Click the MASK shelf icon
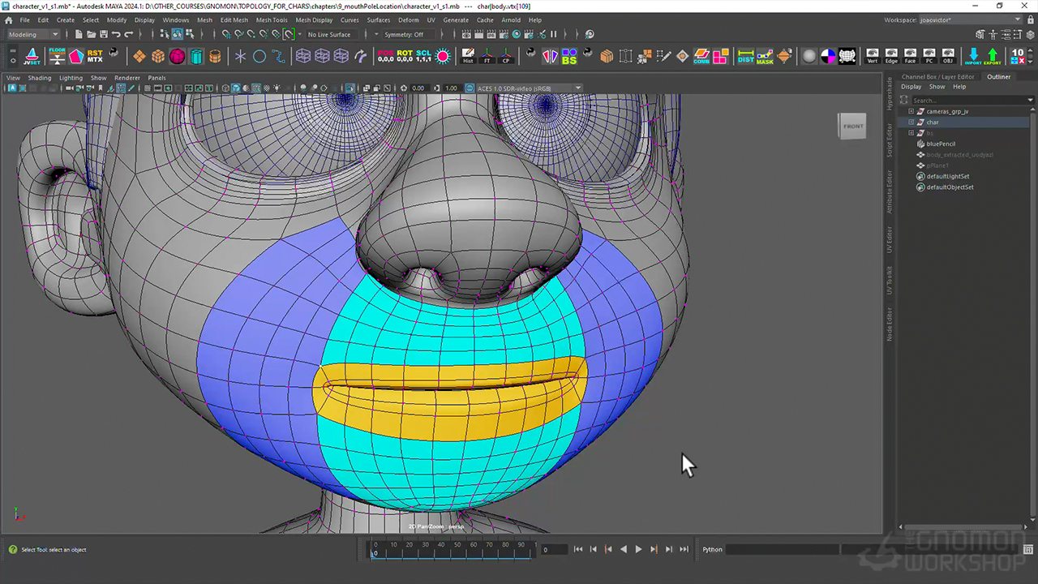The width and height of the screenshot is (1038, 584). [x=765, y=56]
